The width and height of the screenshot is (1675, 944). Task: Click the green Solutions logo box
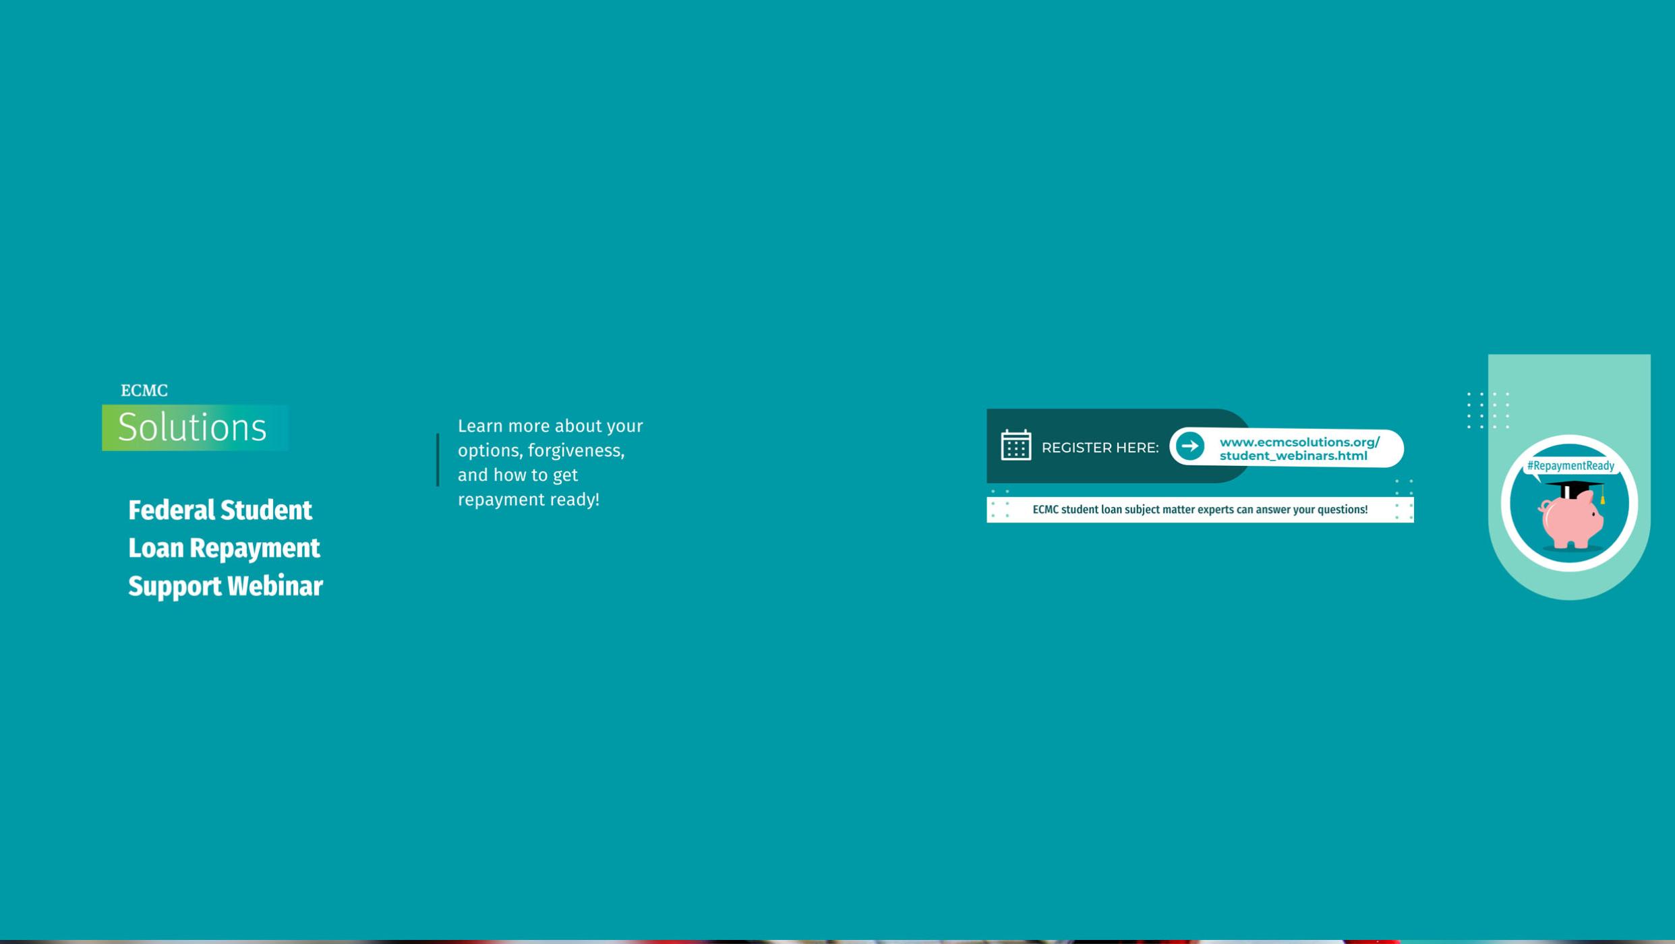[195, 427]
